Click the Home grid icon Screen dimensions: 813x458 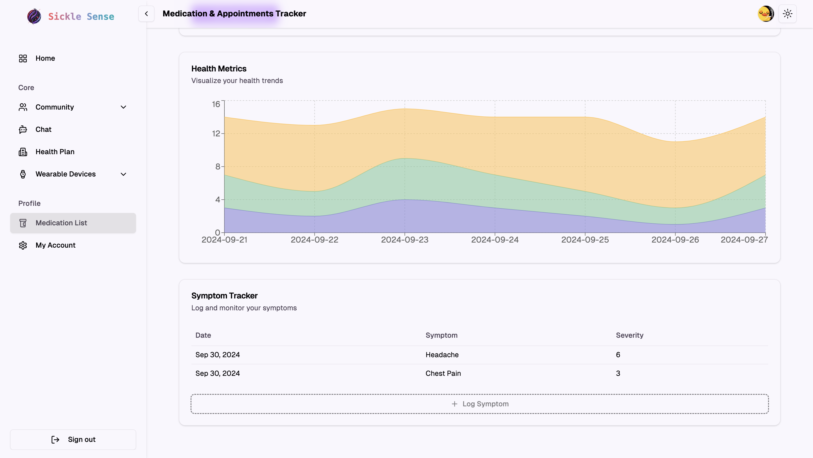click(x=23, y=58)
